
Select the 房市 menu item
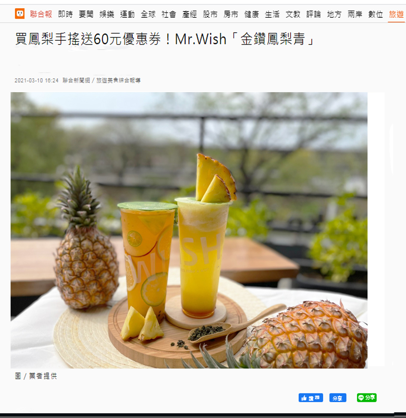(231, 14)
